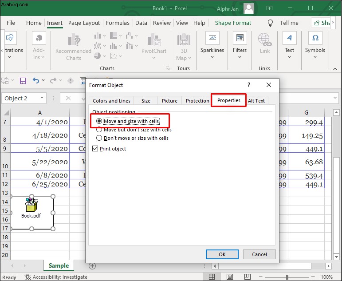This screenshot has width=342, height=281.
Task: Switch to Colors and Lines tab
Action: point(111,101)
